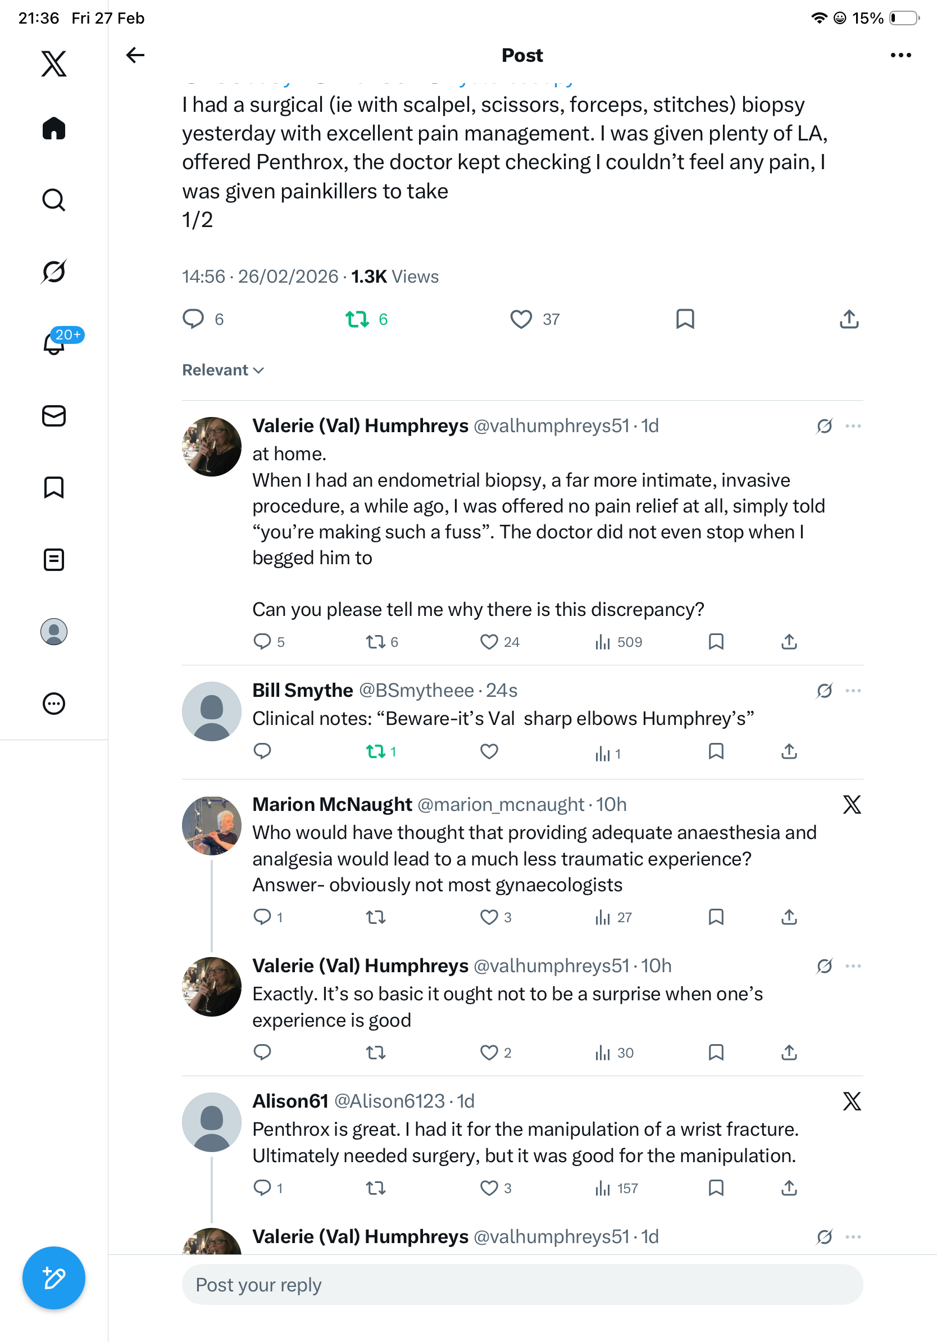
Task: Open Messages envelope in sidebar
Action: [x=54, y=415]
